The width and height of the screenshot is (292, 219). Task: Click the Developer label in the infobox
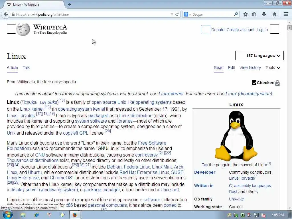[205, 172]
